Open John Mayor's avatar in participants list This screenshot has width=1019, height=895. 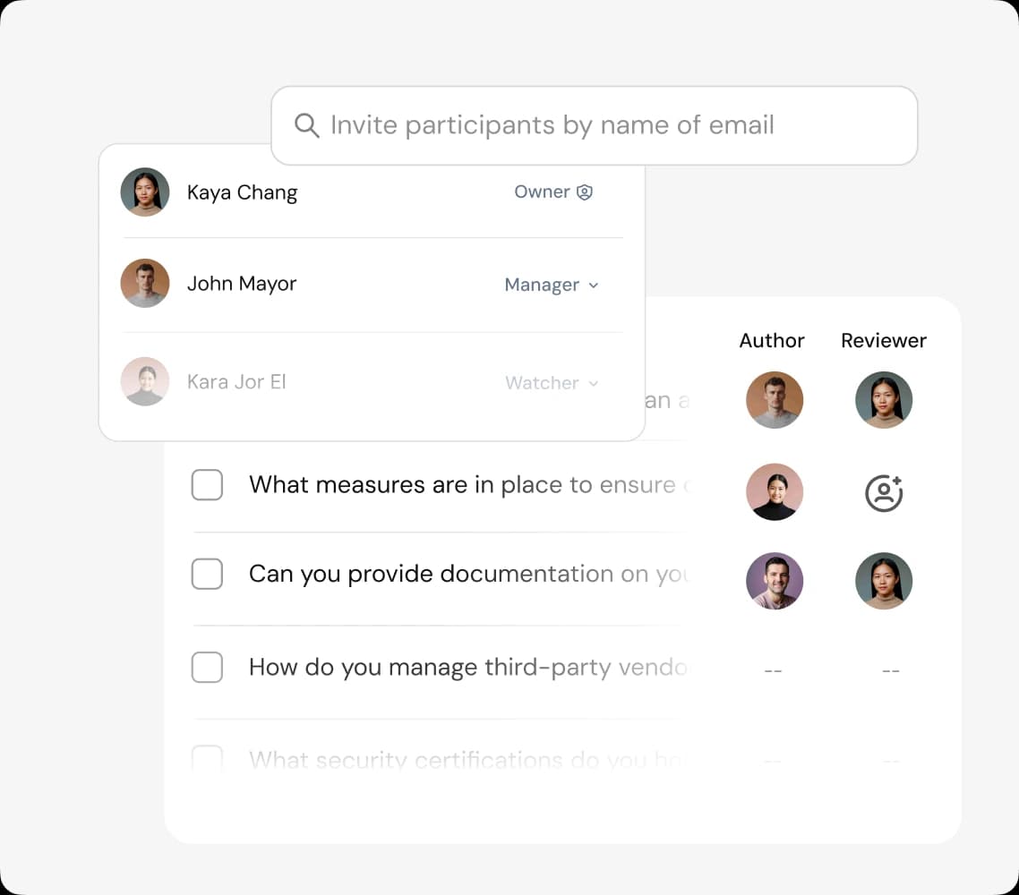pyautogui.click(x=145, y=284)
